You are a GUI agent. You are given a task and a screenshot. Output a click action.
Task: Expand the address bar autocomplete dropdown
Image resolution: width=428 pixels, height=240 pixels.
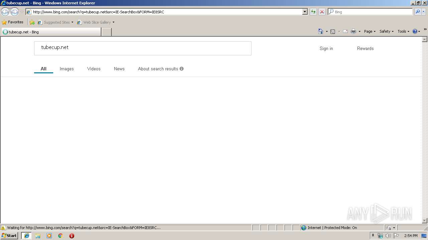[x=305, y=12]
